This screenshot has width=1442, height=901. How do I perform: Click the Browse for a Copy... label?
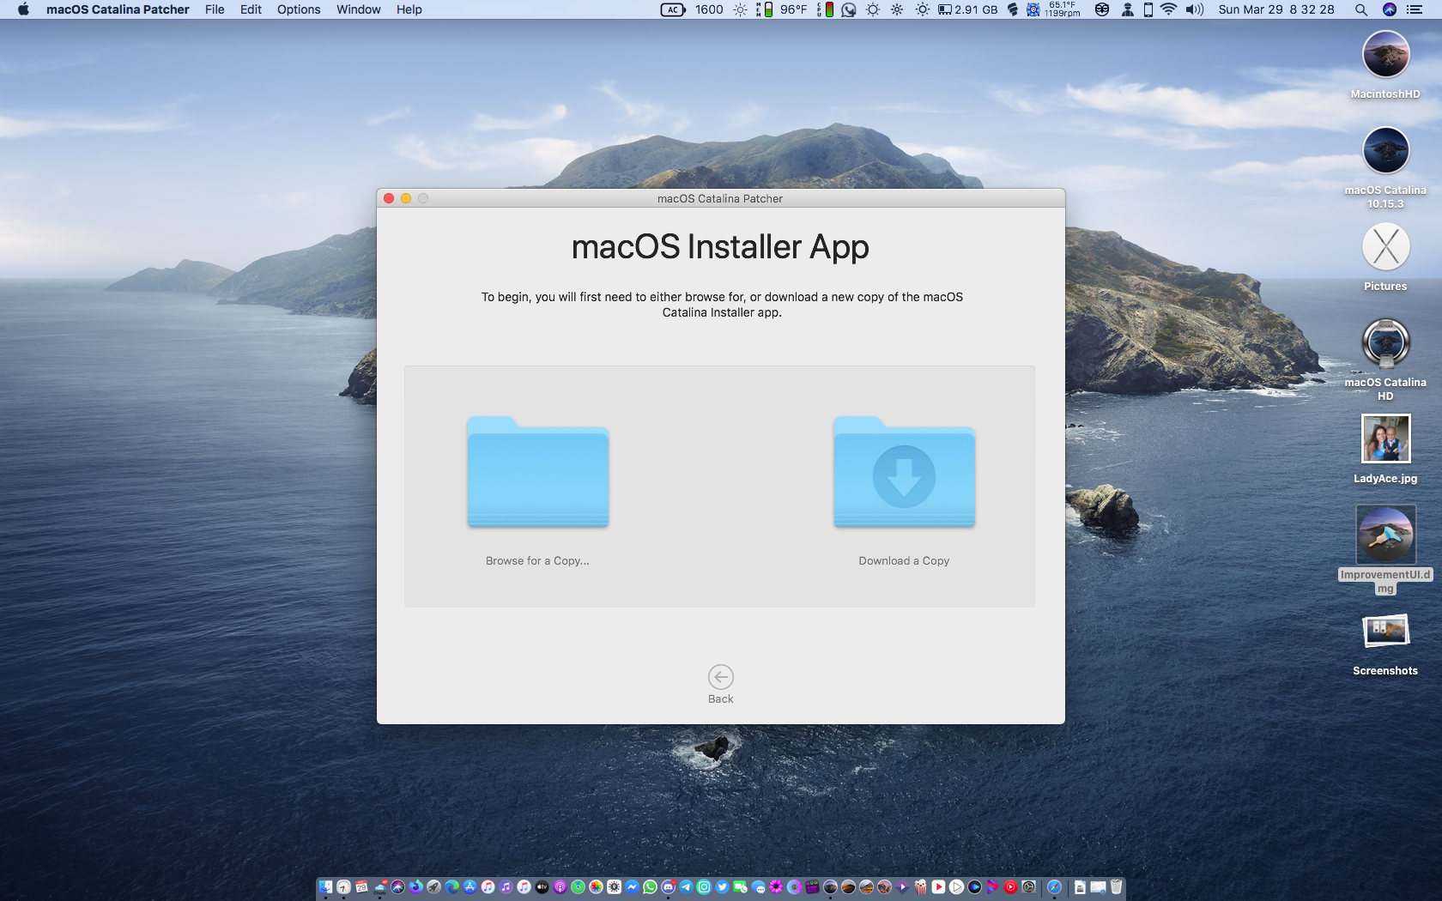pos(537,561)
